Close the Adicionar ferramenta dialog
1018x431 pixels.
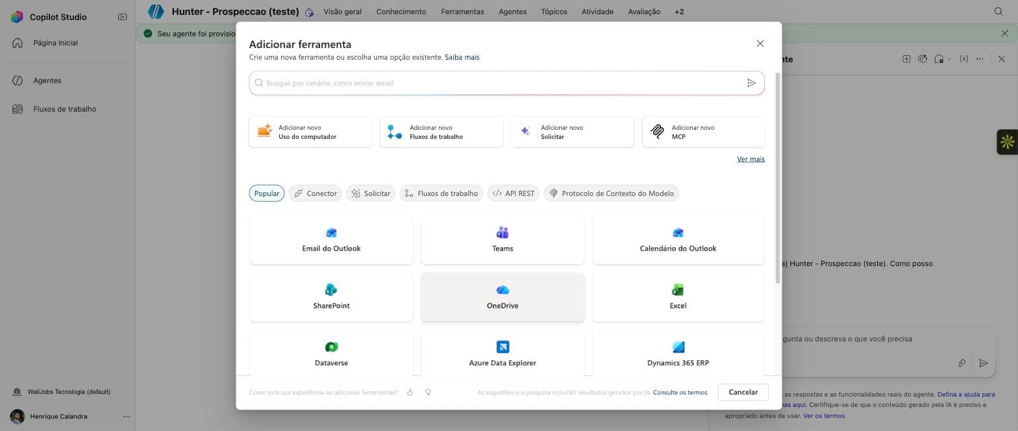click(x=760, y=43)
